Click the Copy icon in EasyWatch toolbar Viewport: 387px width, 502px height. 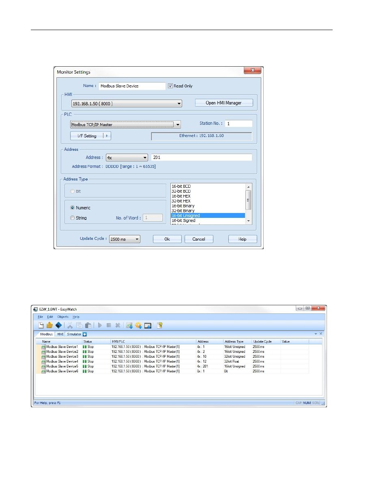tap(79, 325)
